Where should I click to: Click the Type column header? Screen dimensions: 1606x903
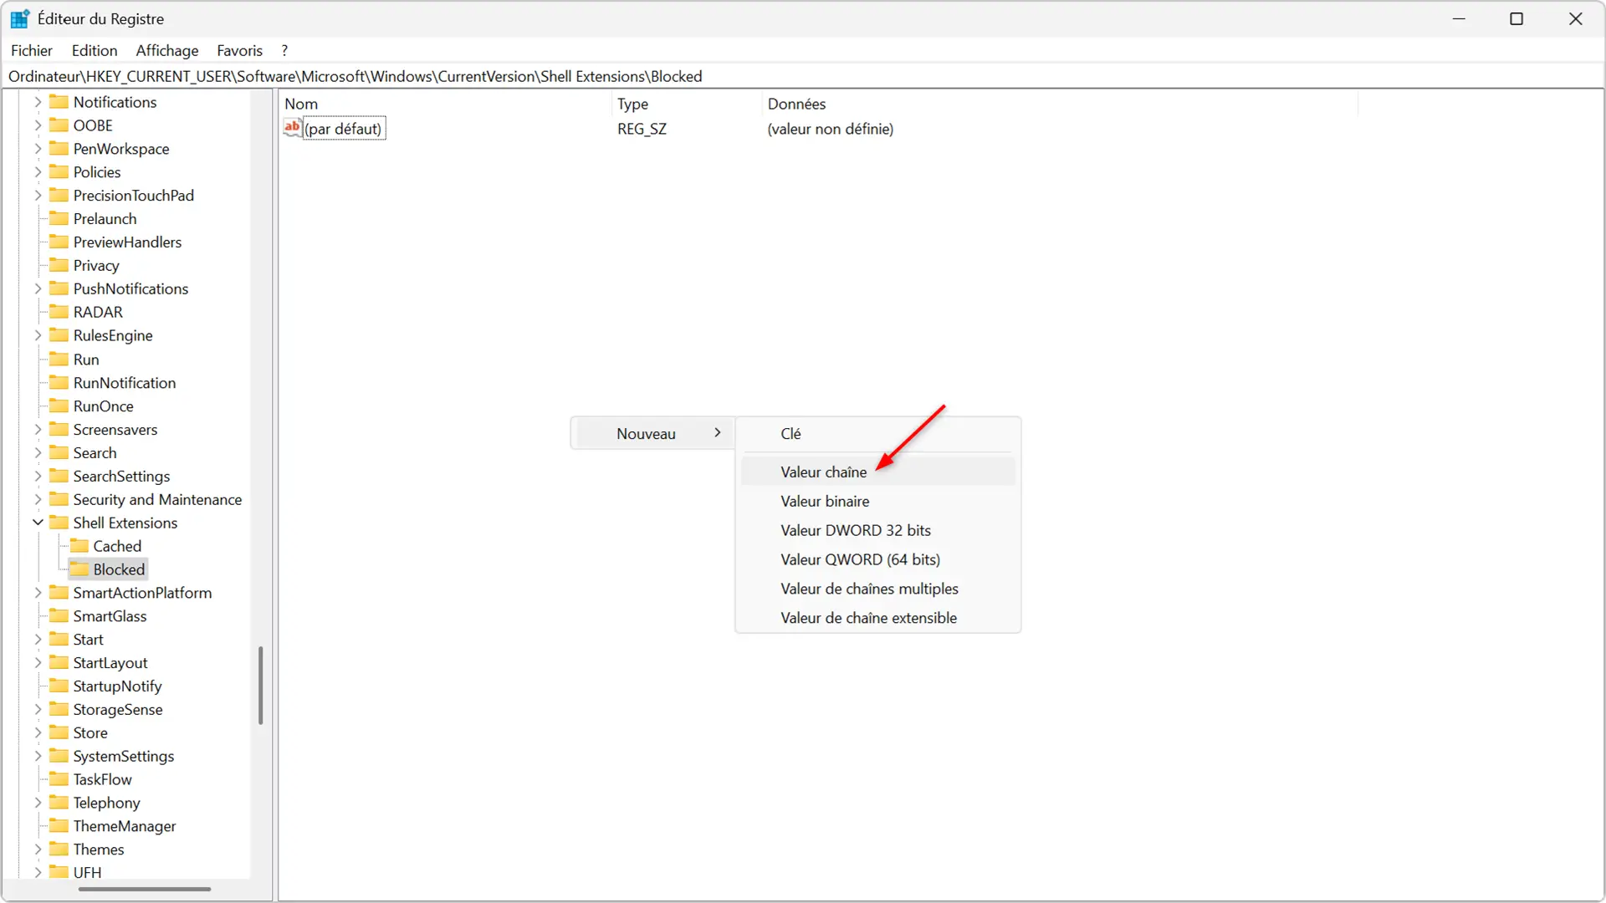[x=688, y=105]
